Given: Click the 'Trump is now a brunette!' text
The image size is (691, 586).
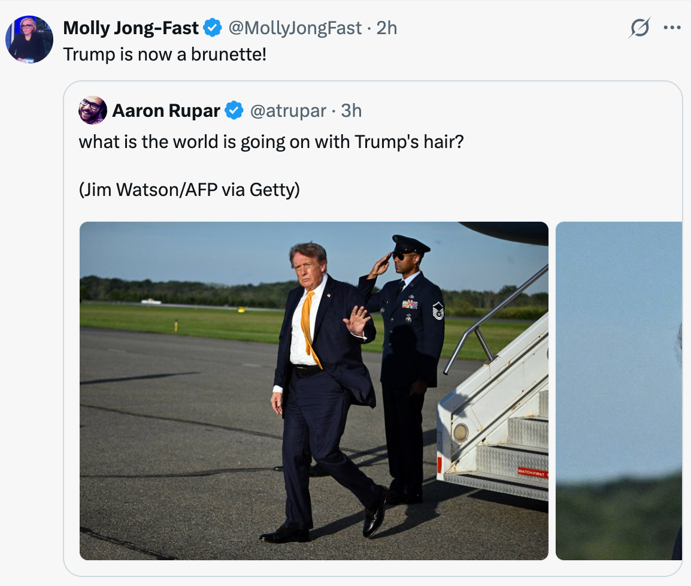Looking at the screenshot, I should (x=165, y=55).
